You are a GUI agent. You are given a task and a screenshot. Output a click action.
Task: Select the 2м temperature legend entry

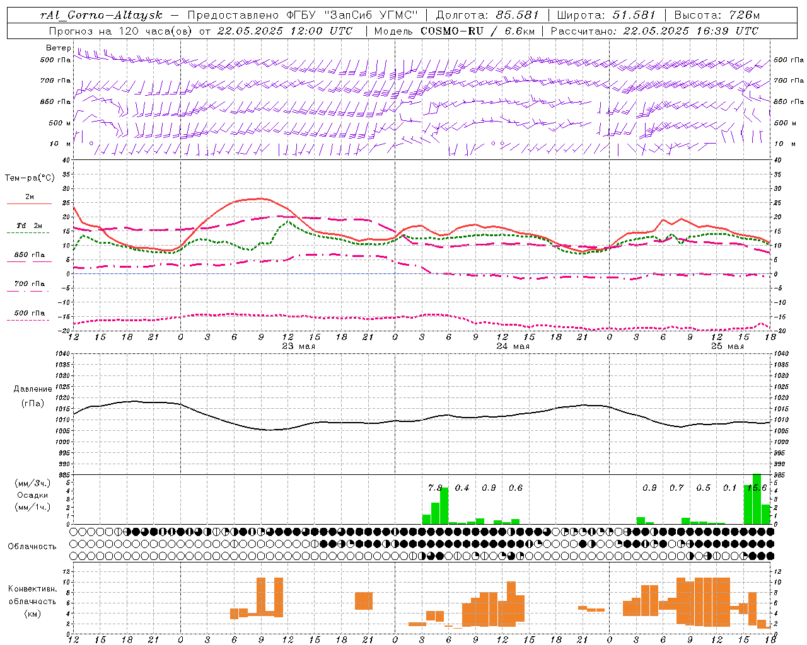(30, 197)
